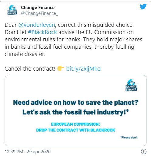Open the @vonderleyen mention
151x157 pixels.
[37, 25]
